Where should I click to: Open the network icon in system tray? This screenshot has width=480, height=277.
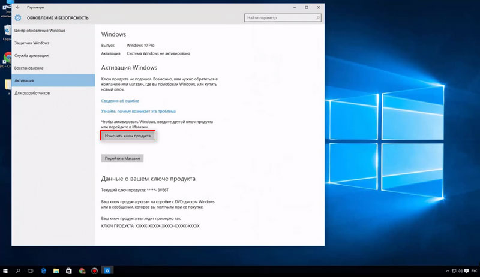coord(454,271)
